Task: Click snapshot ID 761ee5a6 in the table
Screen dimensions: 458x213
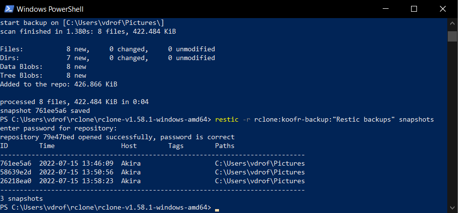Action: point(16,163)
